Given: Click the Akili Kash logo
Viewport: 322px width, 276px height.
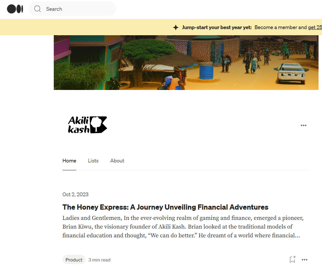Looking at the screenshot, I should coord(87,125).
